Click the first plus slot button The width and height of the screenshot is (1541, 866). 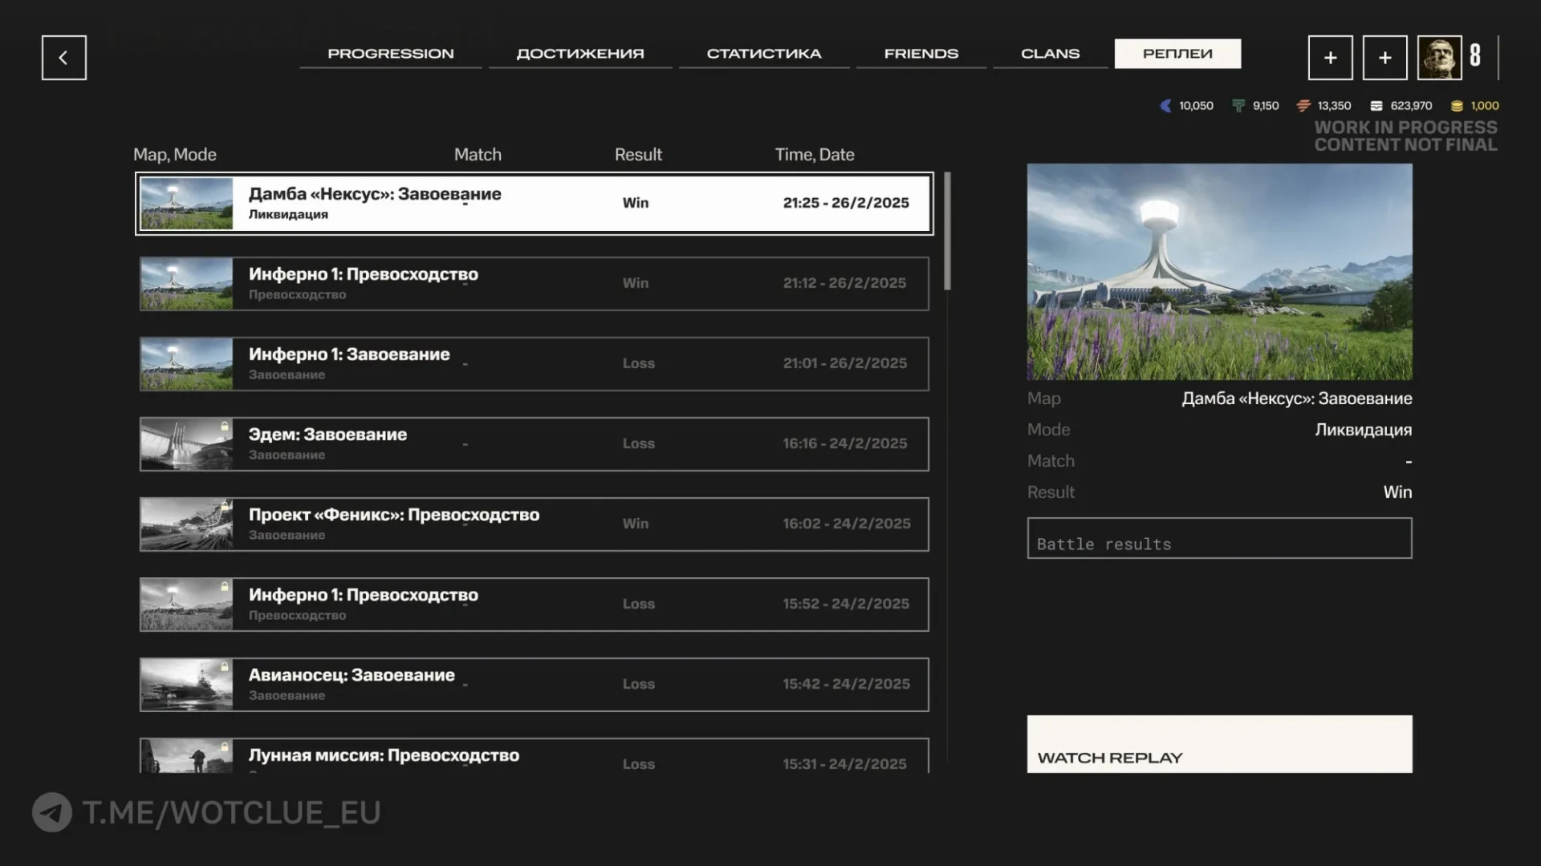coord(1330,58)
